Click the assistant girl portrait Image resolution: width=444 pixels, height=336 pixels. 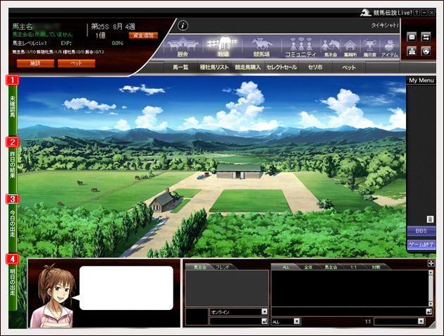point(53,296)
